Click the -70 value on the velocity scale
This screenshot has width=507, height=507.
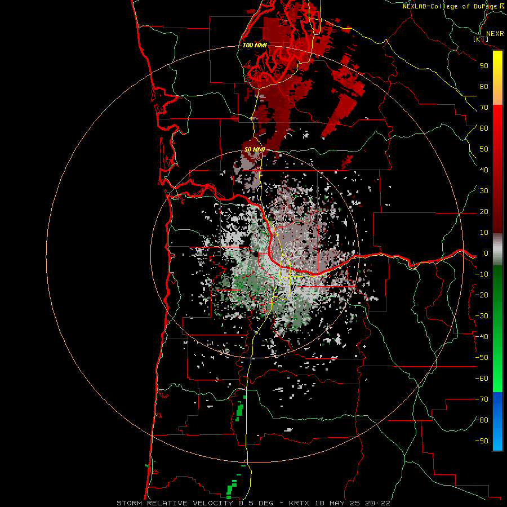tap(482, 399)
